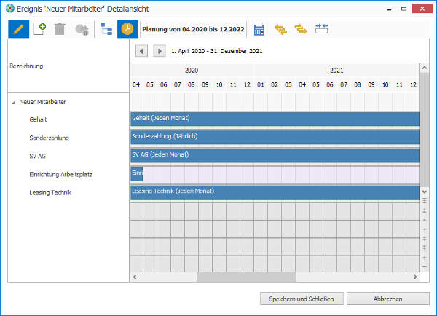
Task: Click Speichern und Schließen button
Action: coord(302,299)
